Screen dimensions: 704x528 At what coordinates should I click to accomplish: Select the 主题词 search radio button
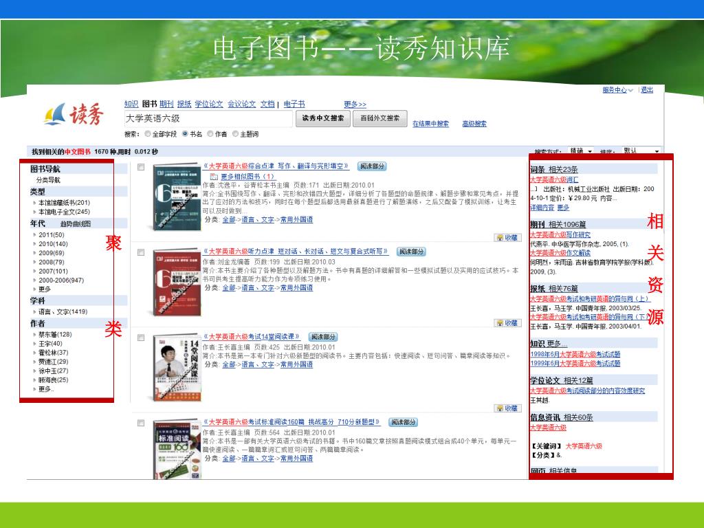235,134
